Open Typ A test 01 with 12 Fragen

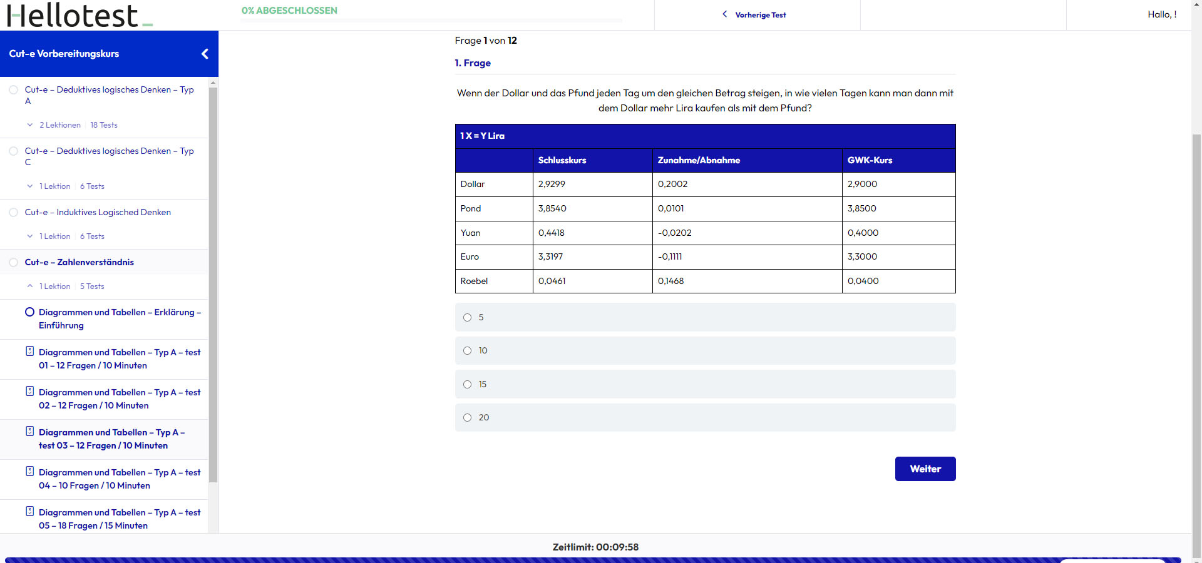(120, 359)
